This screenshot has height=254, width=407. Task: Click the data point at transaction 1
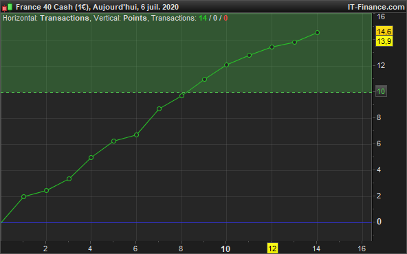23,197
